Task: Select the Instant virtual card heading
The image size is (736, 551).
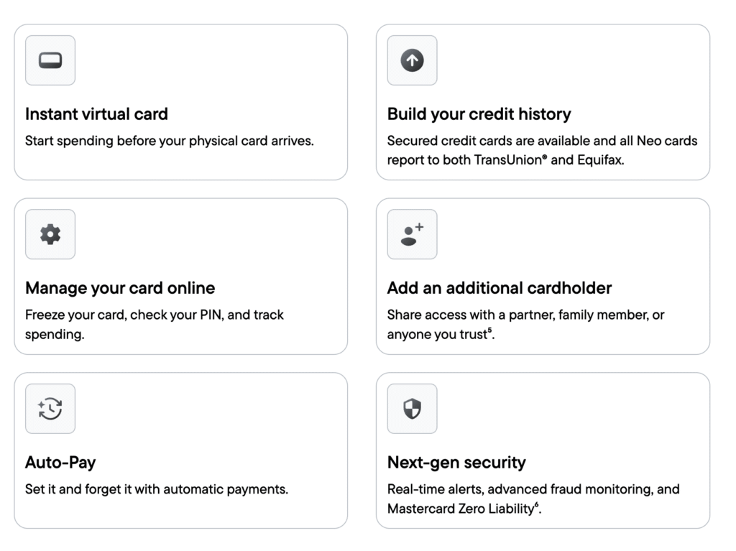Action: click(96, 114)
